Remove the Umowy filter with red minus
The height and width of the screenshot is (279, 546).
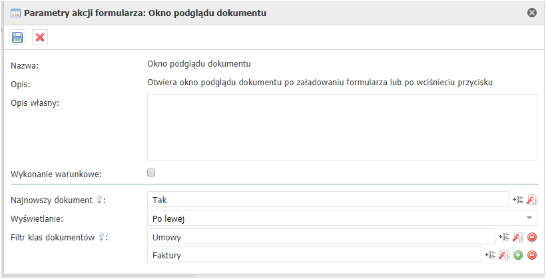[x=532, y=237]
